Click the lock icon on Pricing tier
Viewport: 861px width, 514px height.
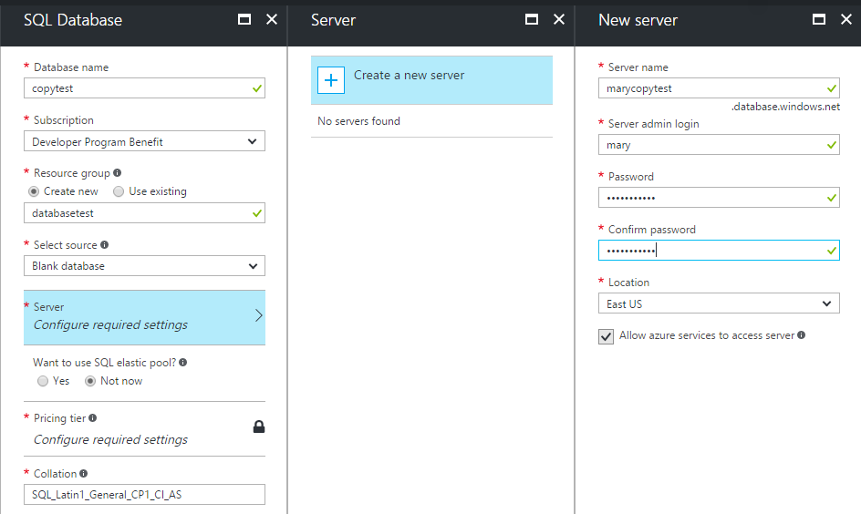point(259,427)
